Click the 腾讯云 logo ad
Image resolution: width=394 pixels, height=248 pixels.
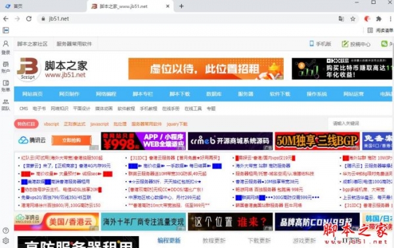tap(32, 140)
